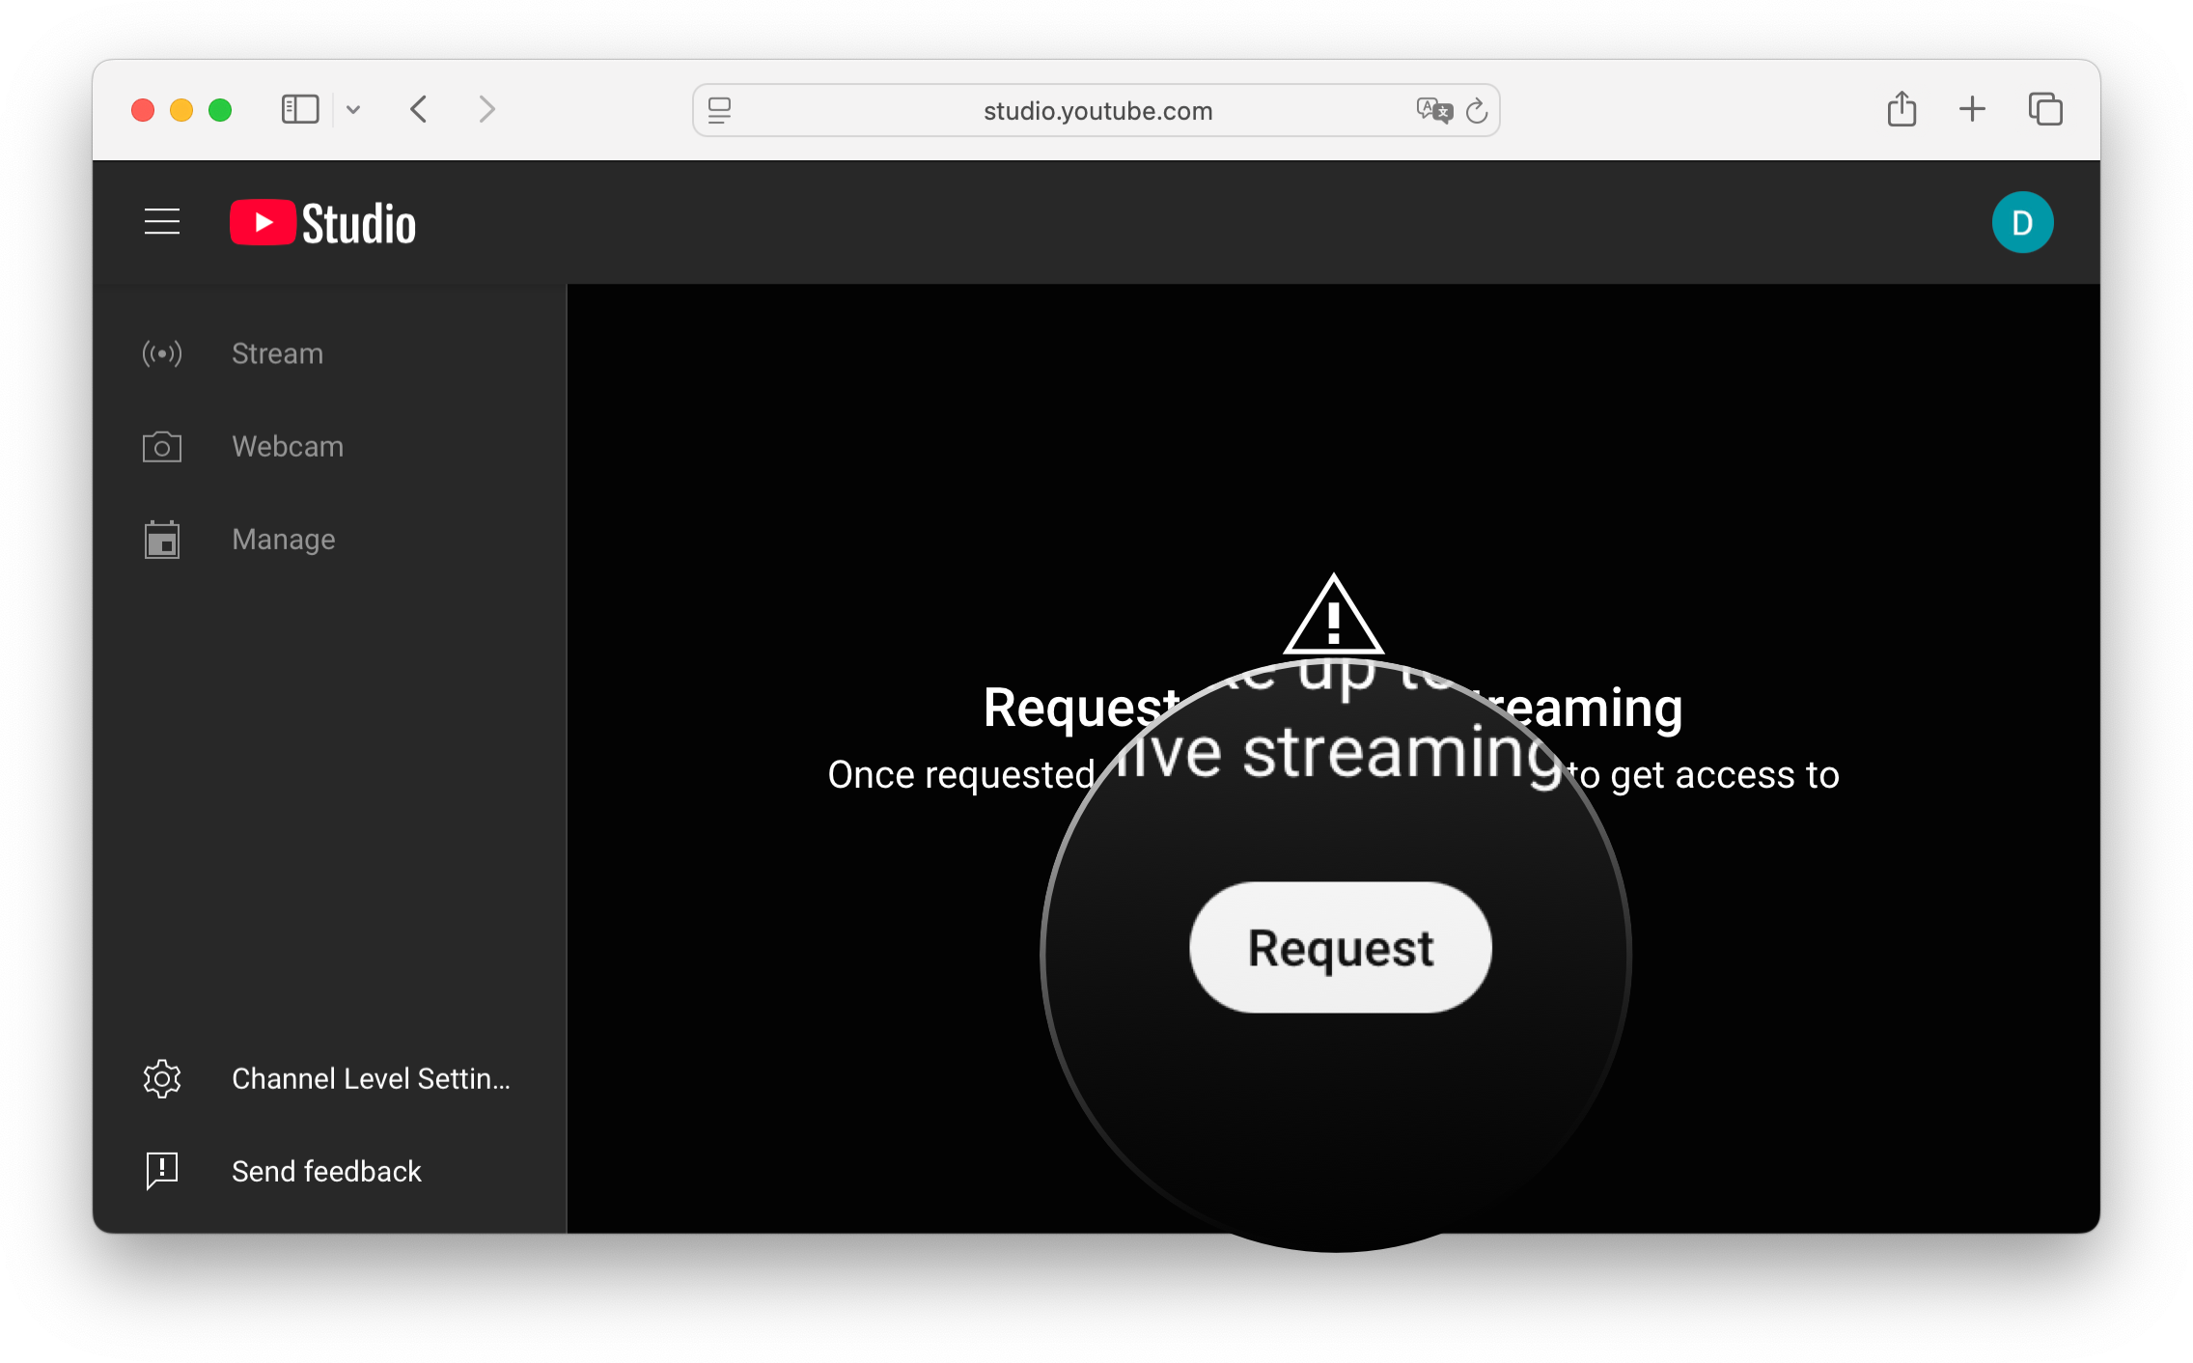Toggle the Safari sidebar visibility
2193x1363 pixels.
click(x=299, y=109)
